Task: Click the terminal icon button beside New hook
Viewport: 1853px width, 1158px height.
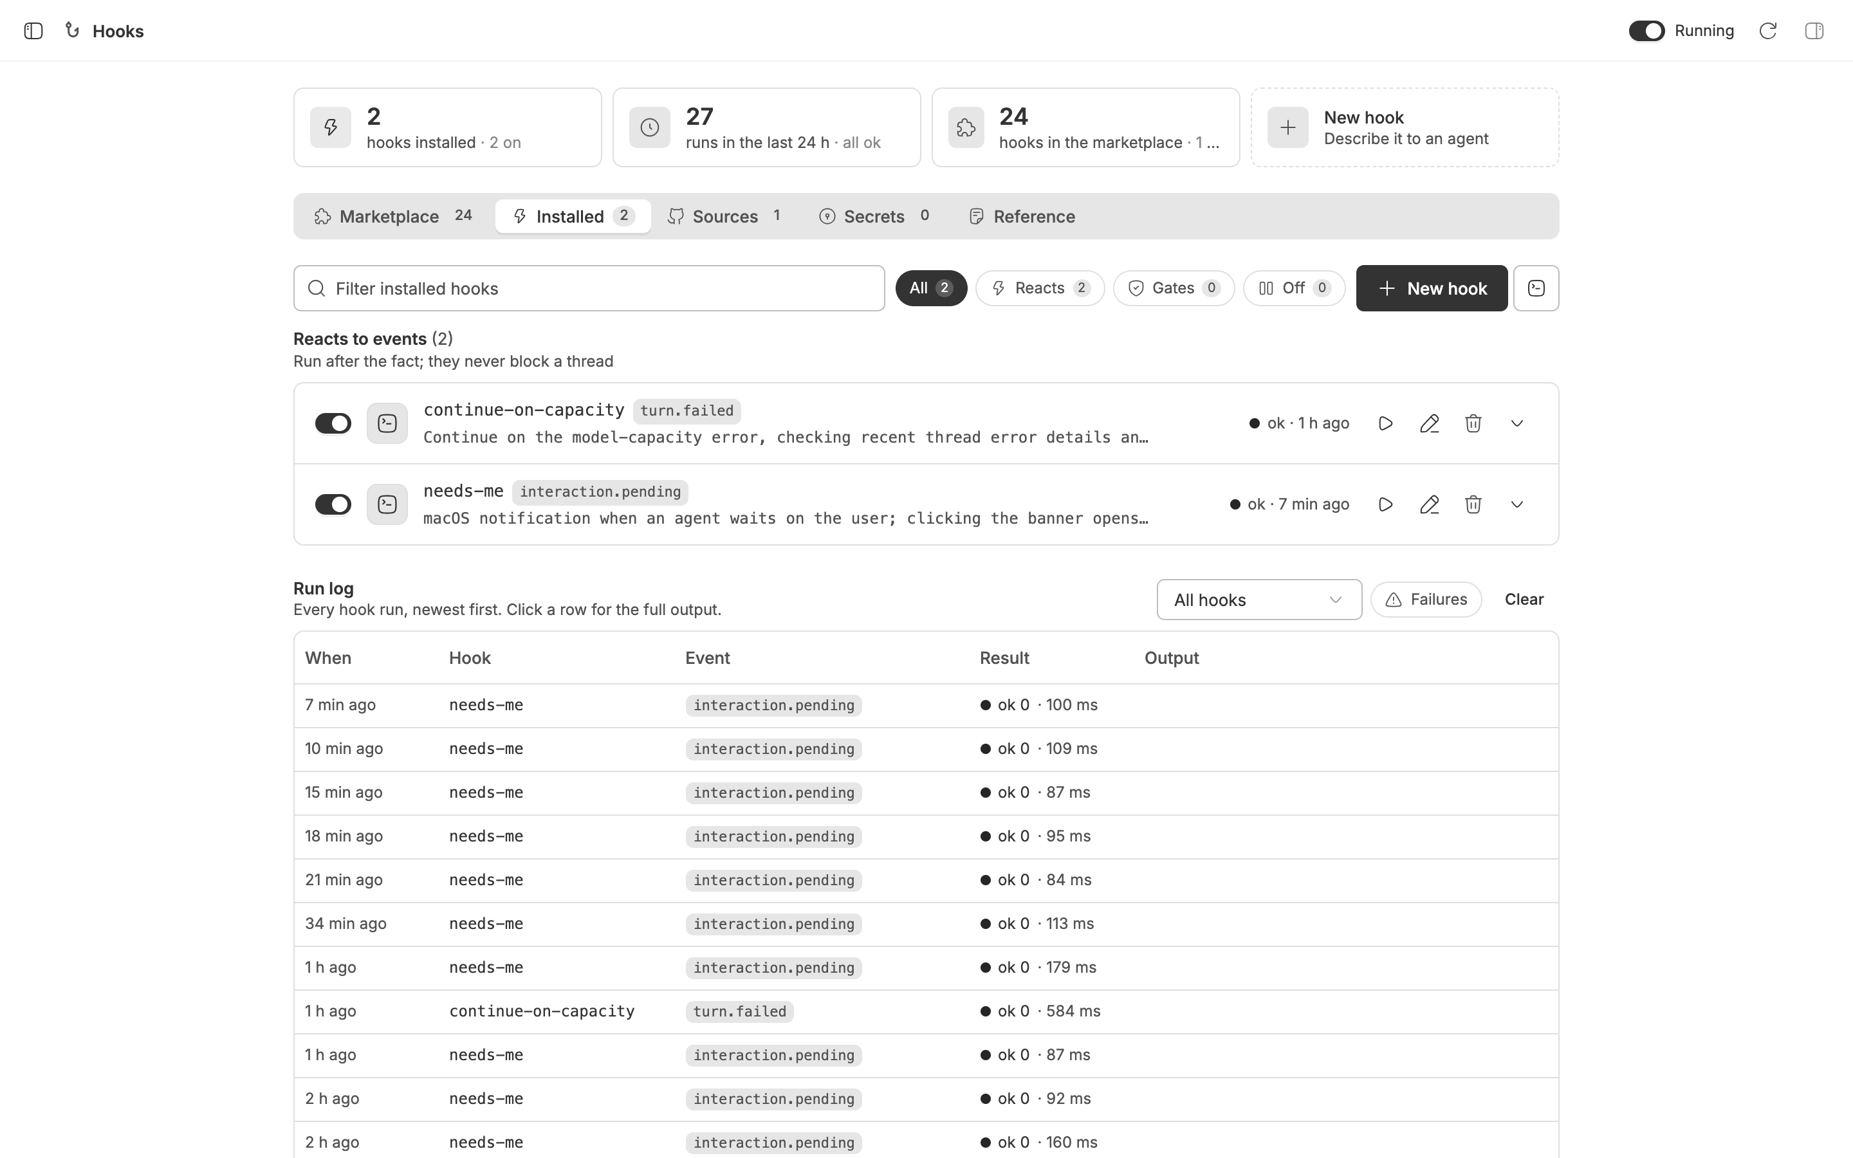Action: [x=1536, y=288]
